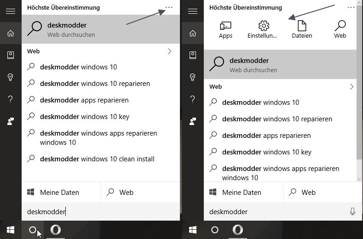The width and height of the screenshot is (363, 239).
Task: Open Reminders lightbulb icon in left sidebar
Action: click(11, 77)
